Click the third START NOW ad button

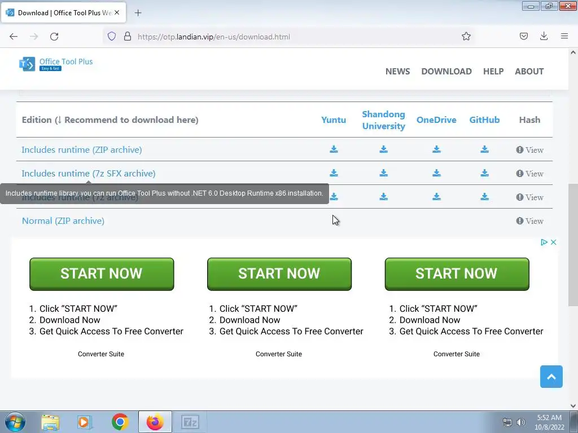457,274
